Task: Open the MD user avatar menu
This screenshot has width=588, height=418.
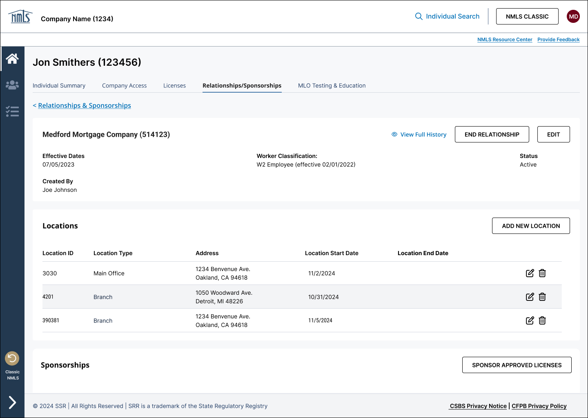Action: pyautogui.click(x=573, y=16)
